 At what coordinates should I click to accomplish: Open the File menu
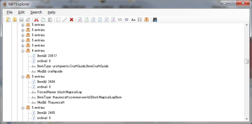tap(9, 12)
